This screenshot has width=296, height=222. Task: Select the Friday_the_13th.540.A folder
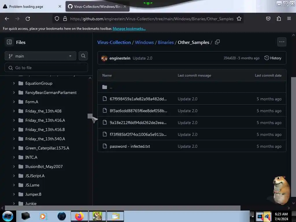(x=45, y=139)
